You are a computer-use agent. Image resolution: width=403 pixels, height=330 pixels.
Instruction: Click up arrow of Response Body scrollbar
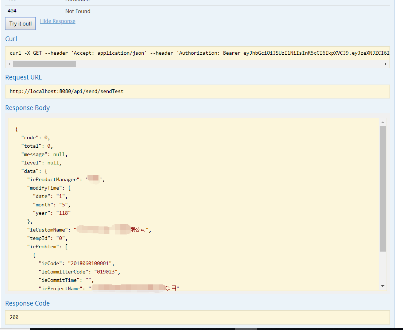pos(383,123)
